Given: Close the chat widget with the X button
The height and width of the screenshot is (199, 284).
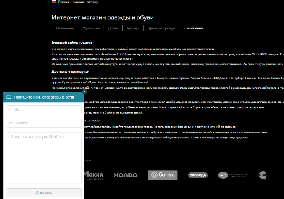Looking at the screenshot, I should (x=84, y=92).
